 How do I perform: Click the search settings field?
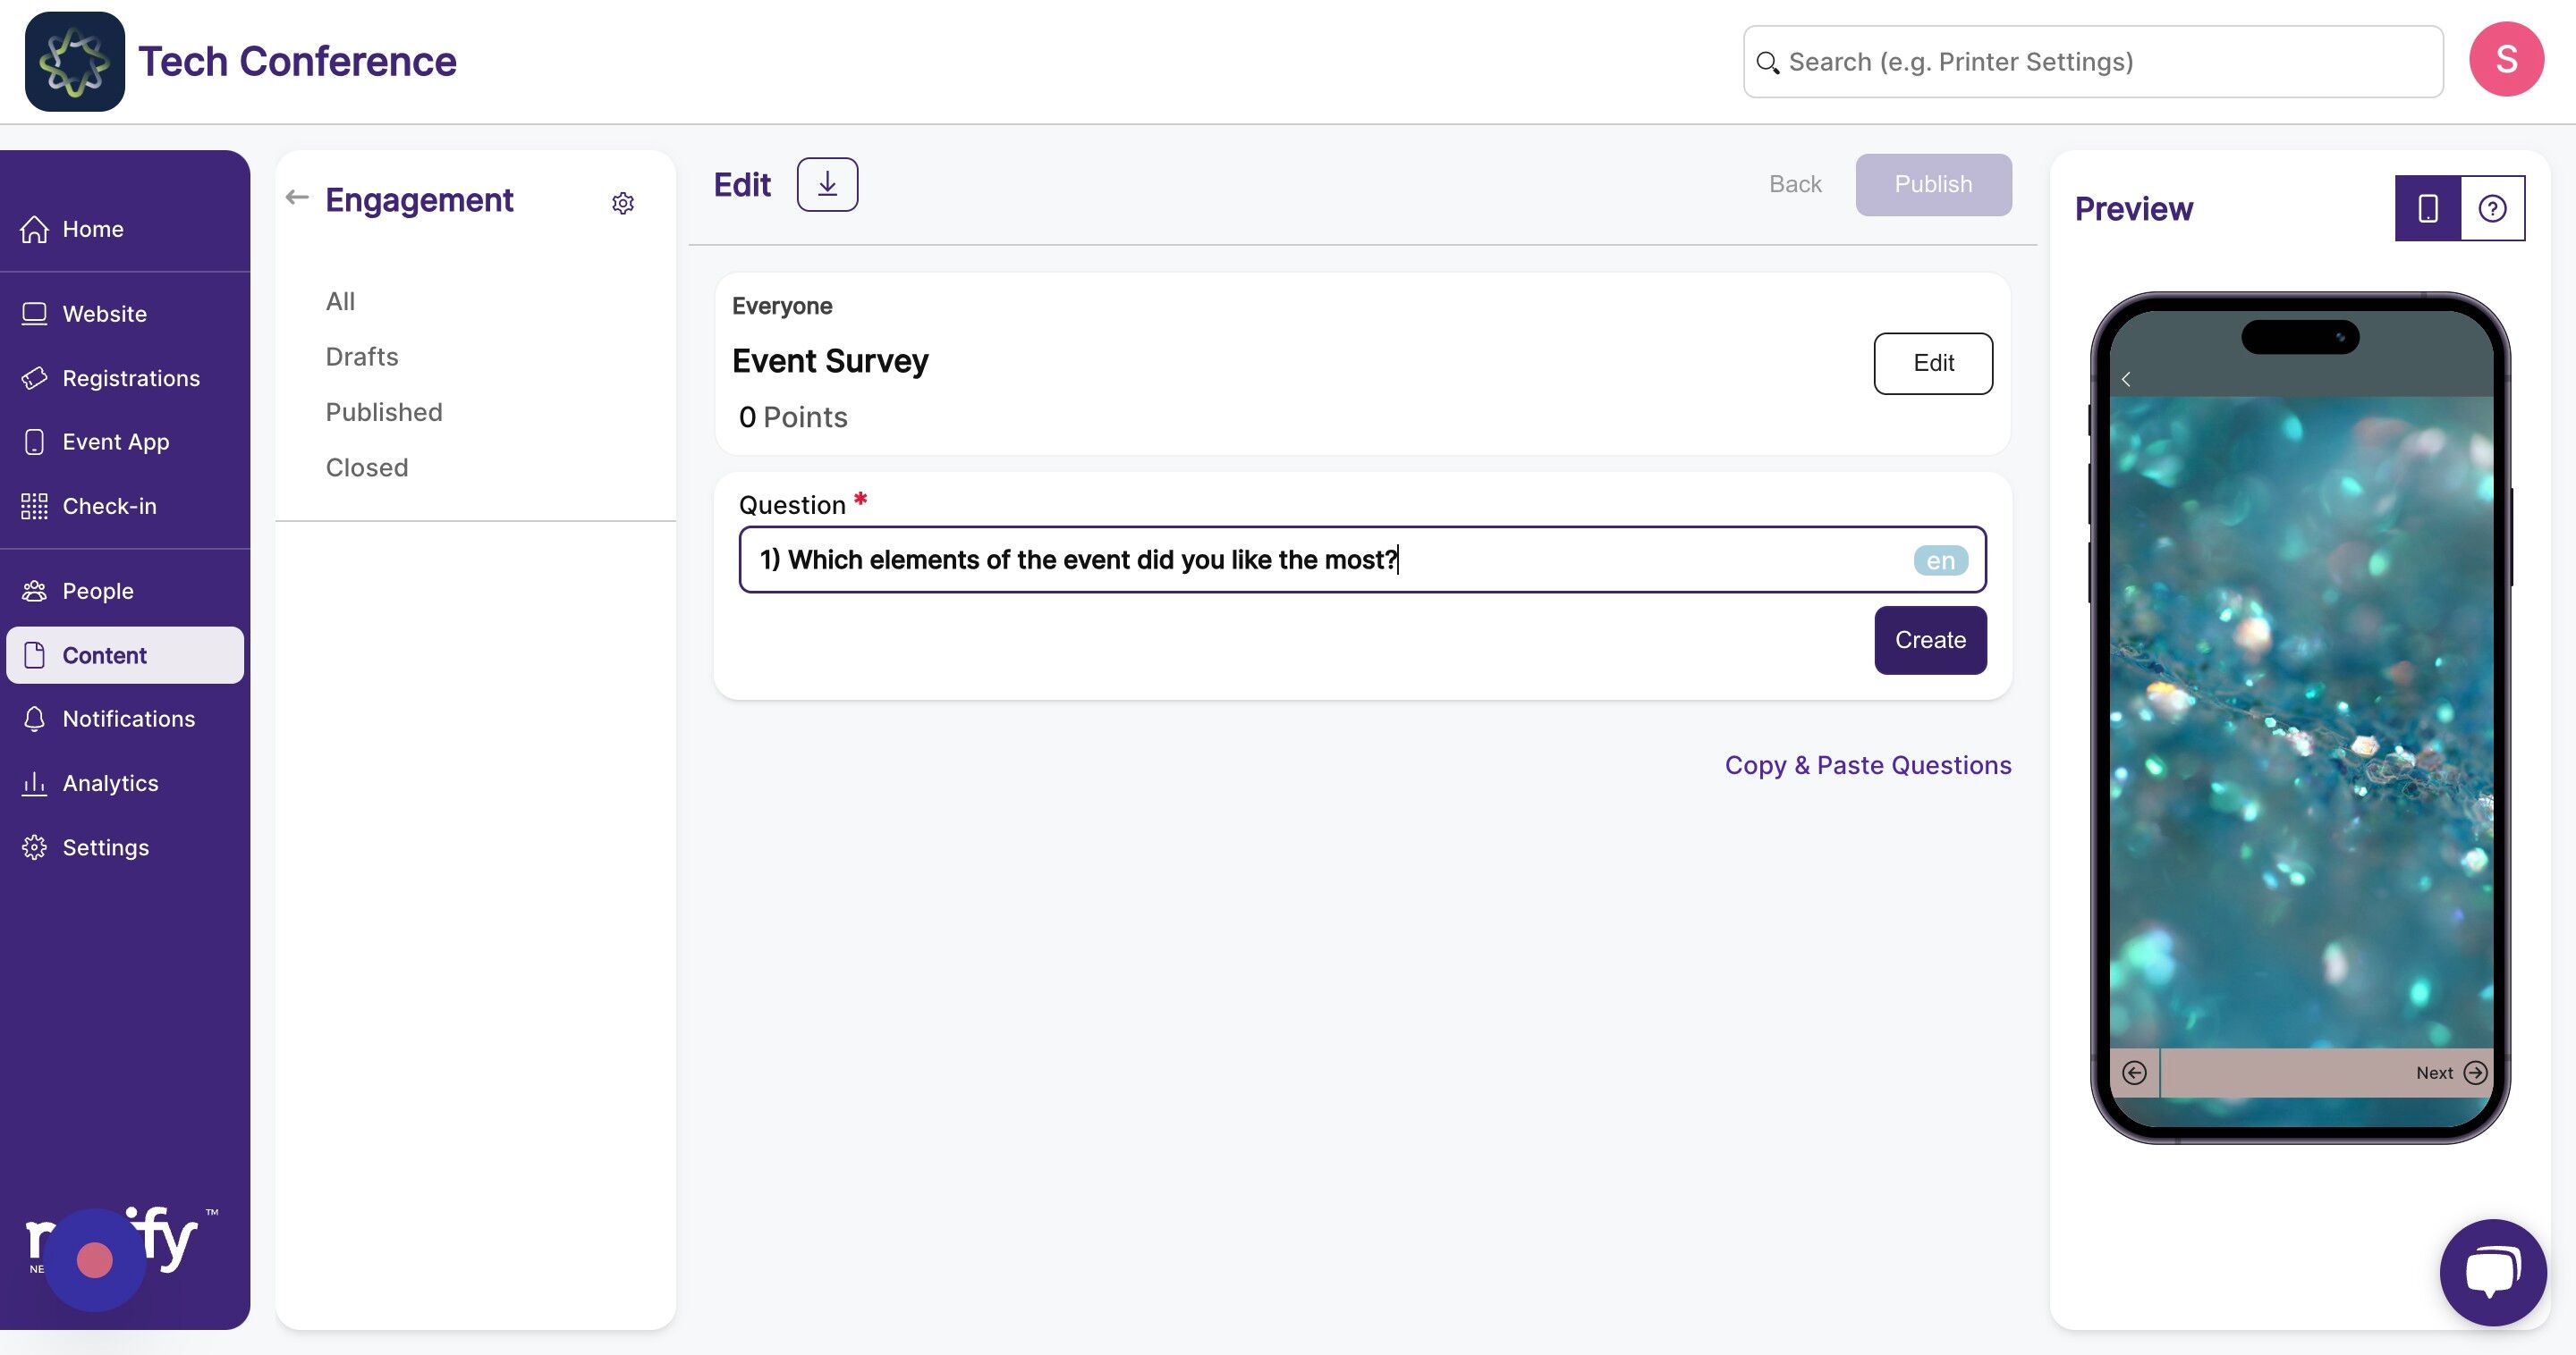2092,62
